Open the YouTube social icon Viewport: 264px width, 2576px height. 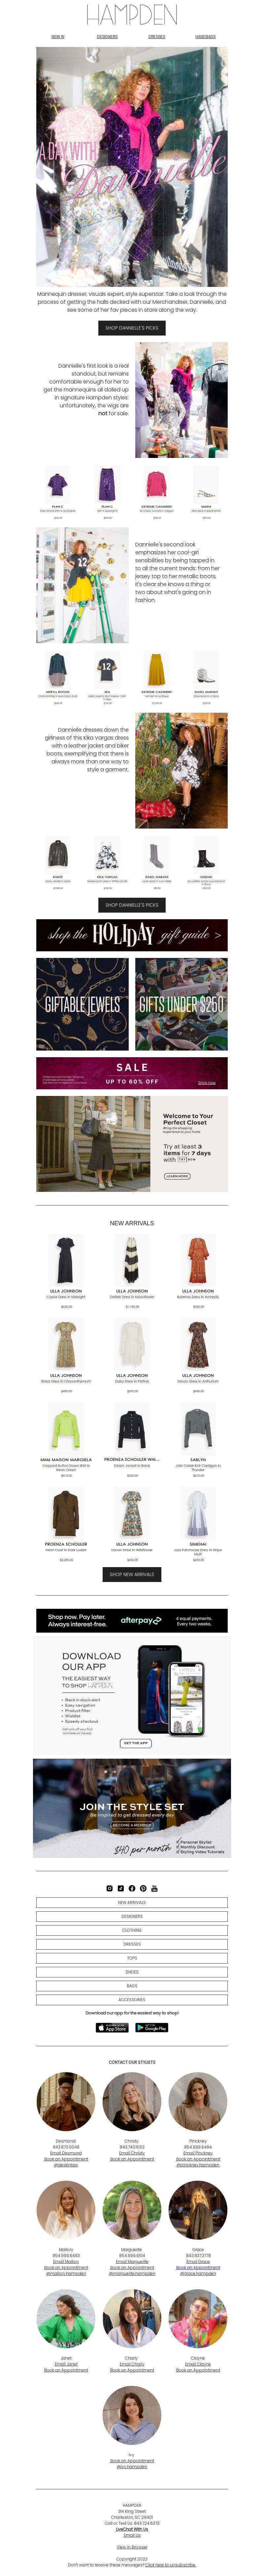154,1888
